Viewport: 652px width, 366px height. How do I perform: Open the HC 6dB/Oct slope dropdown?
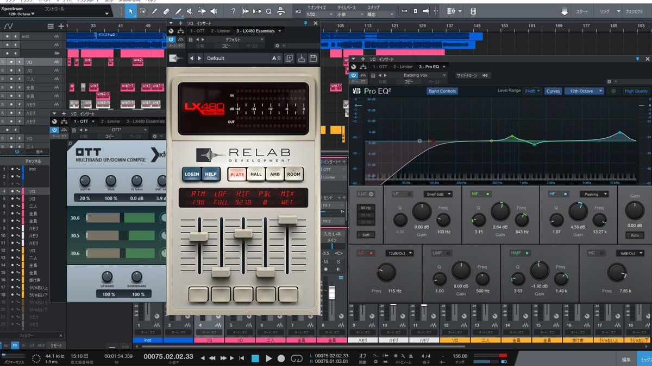point(630,253)
